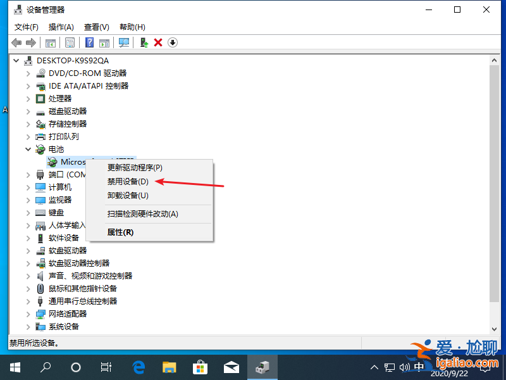Click the forward navigation arrow
Image resolution: width=506 pixels, height=380 pixels.
click(30, 42)
